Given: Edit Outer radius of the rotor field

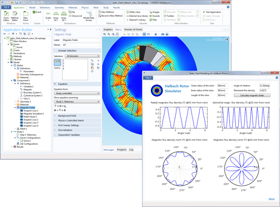Looking at the screenshot, I should pos(222,86).
